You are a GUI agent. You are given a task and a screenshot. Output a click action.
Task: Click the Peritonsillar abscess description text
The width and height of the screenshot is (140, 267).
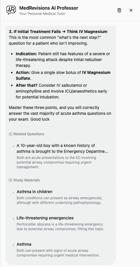point(60,227)
